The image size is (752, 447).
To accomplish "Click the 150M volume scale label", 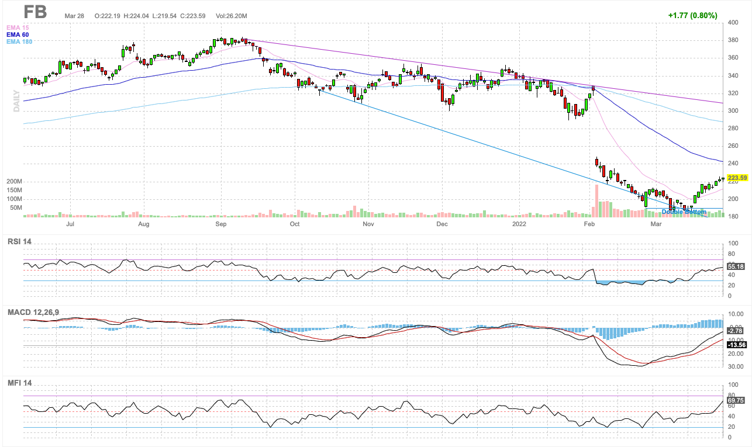I will 14,190.
